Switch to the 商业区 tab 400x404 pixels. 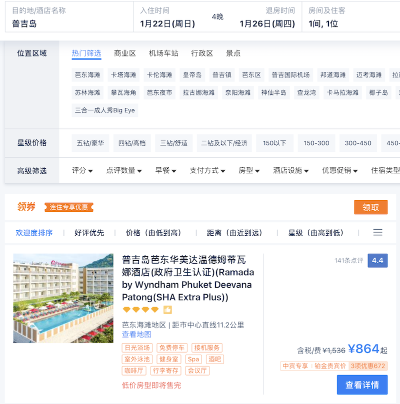coord(125,53)
